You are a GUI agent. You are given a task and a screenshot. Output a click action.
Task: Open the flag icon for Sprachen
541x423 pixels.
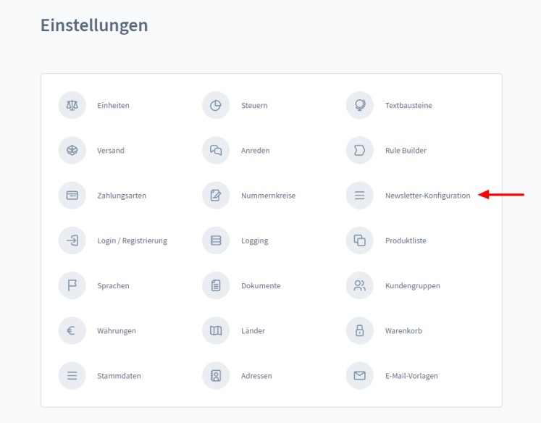[x=72, y=285]
